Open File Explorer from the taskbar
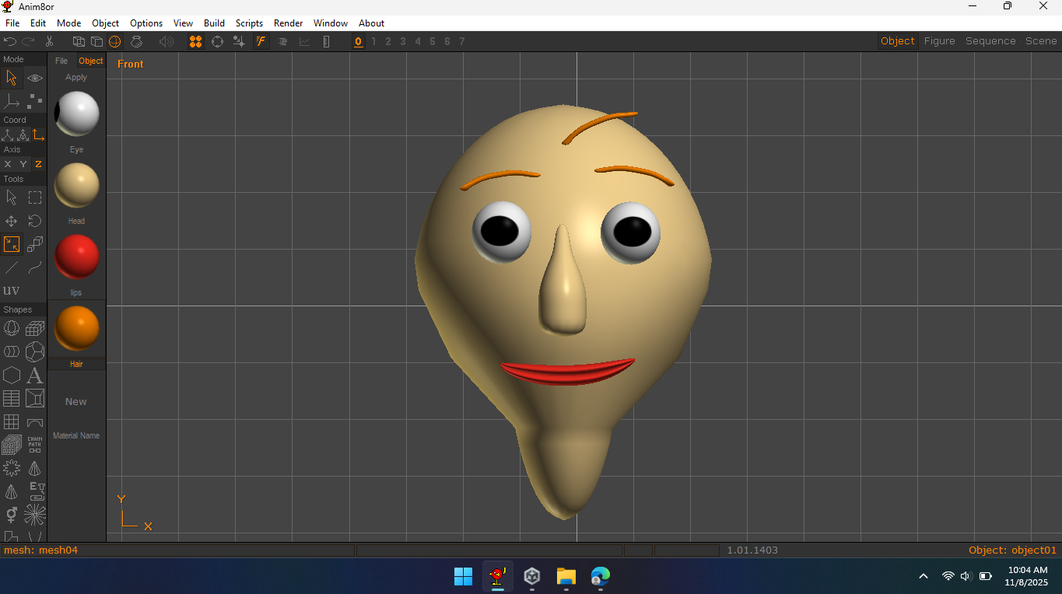1062x594 pixels. click(566, 576)
